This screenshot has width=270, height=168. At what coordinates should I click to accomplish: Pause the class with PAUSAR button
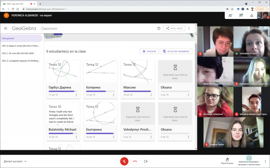tap(149, 51)
